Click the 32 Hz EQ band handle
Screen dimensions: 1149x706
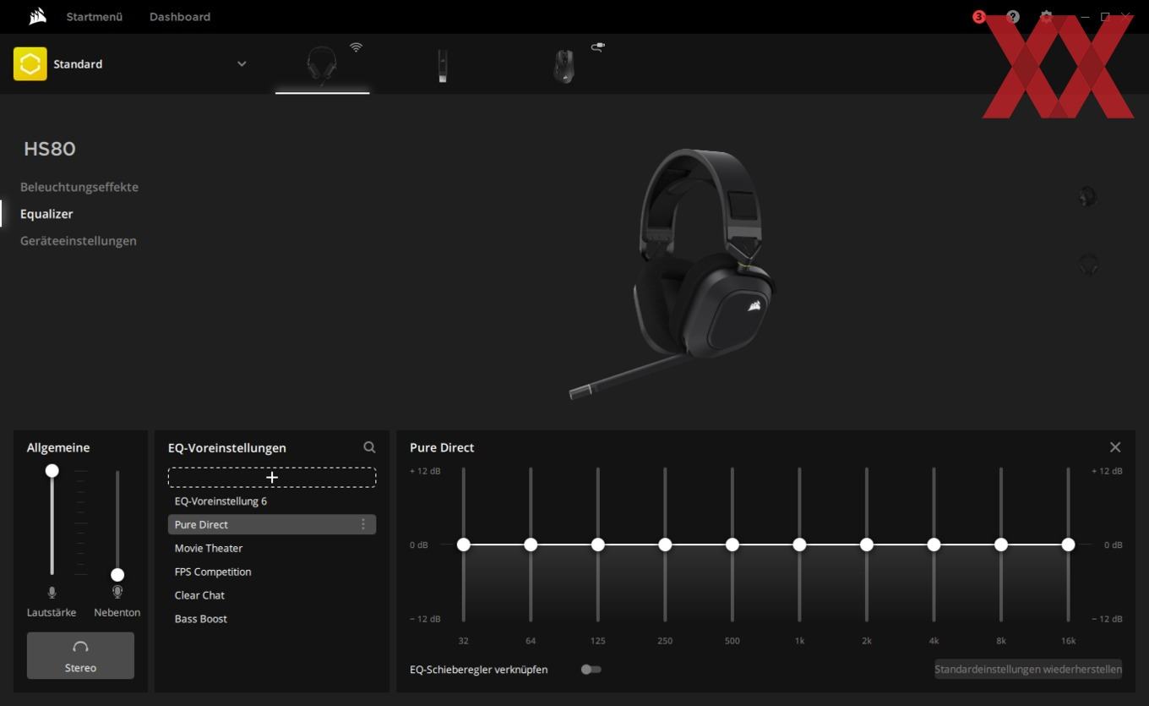pos(463,545)
